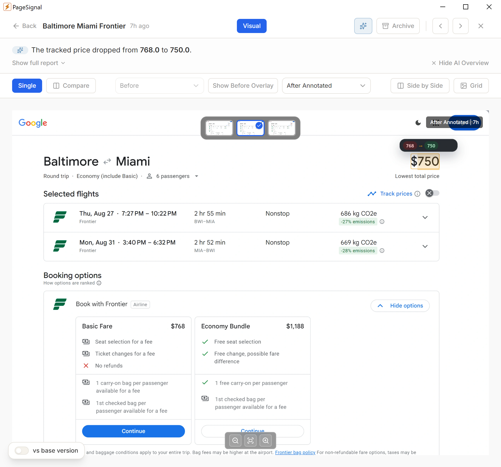Click info icon next to -28% emissions
The width and height of the screenshot is (501, 467).
(382, 251)
